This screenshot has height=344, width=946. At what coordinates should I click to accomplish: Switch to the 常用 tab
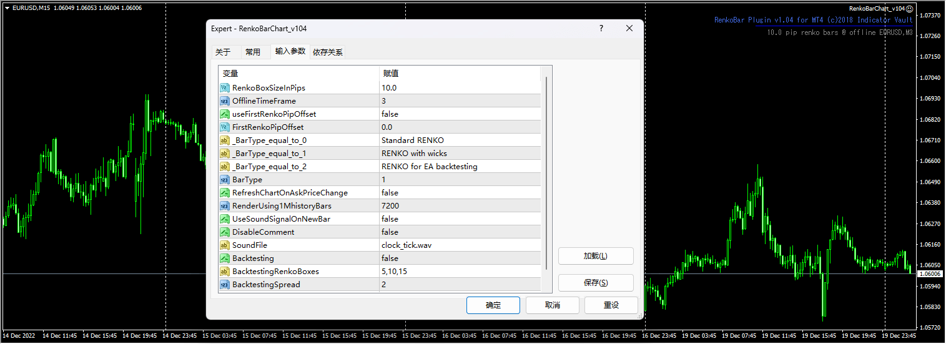coord(253,52)
